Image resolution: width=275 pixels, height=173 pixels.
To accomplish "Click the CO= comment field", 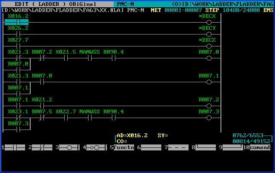I will (x=122, y=141).
